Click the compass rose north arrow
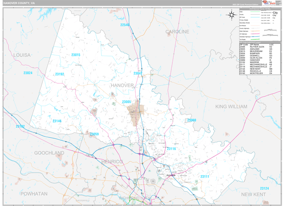Image resolution: width=284 pixels, height=206 pixels. pos(231,15)
